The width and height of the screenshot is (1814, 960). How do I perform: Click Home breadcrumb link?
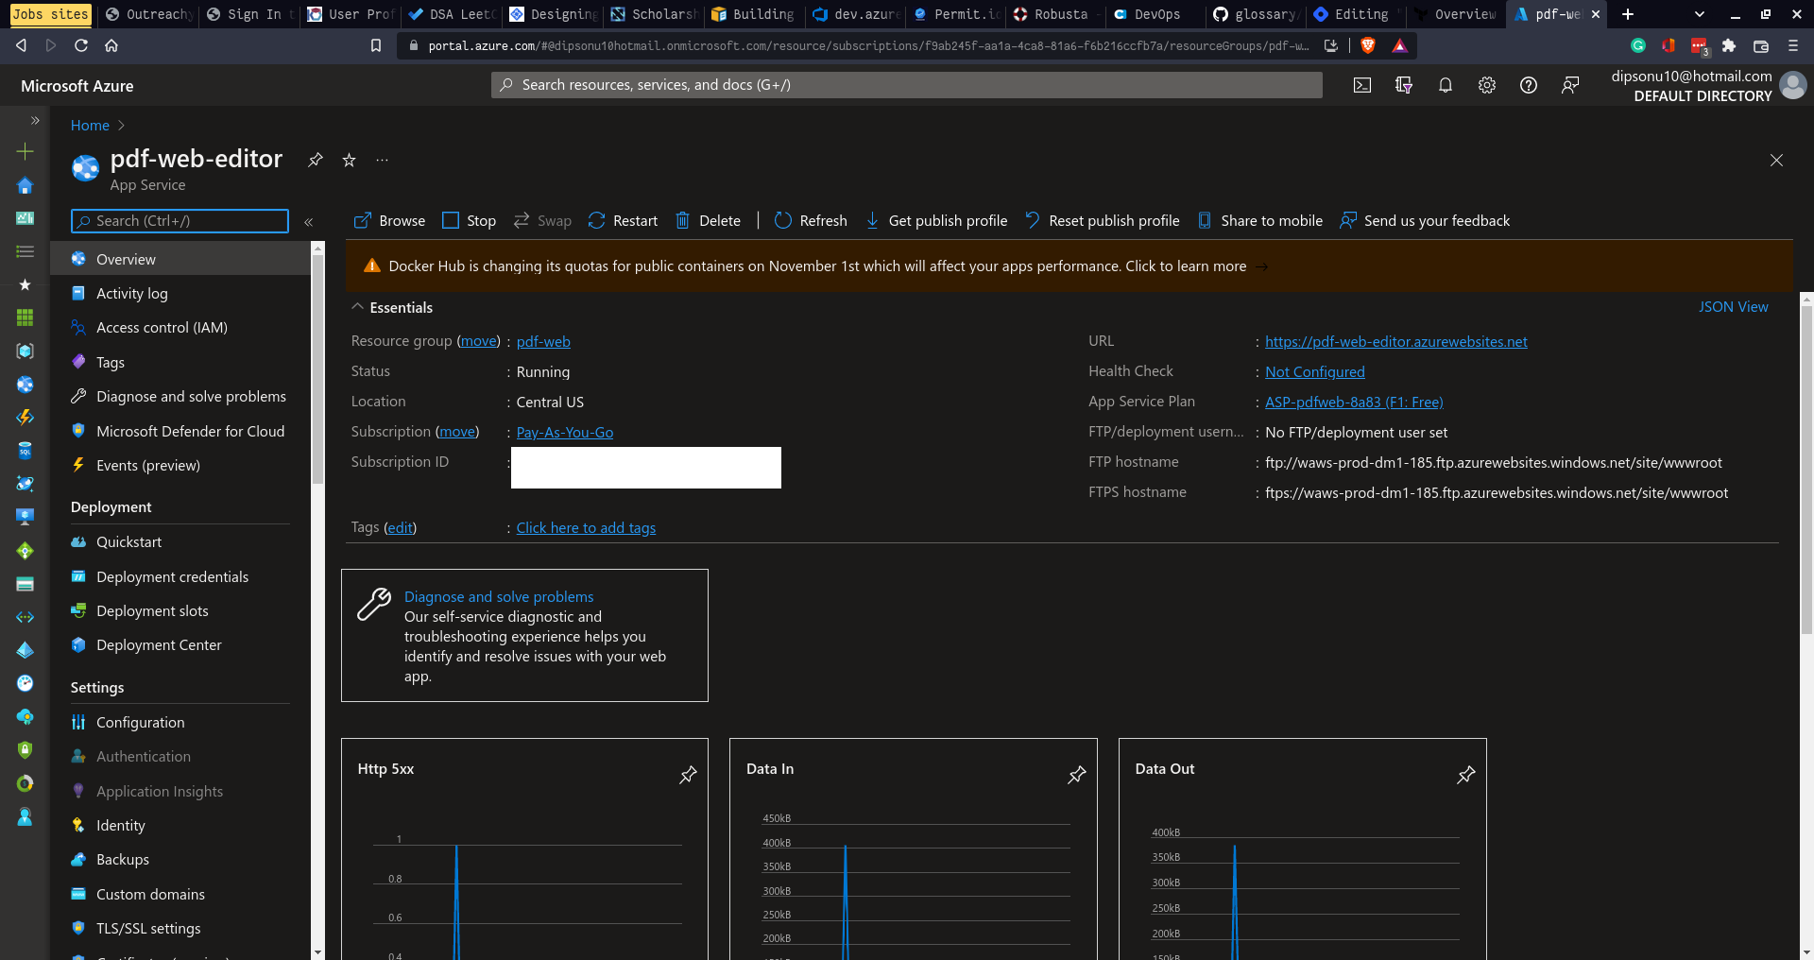click(x=90, y=126)
